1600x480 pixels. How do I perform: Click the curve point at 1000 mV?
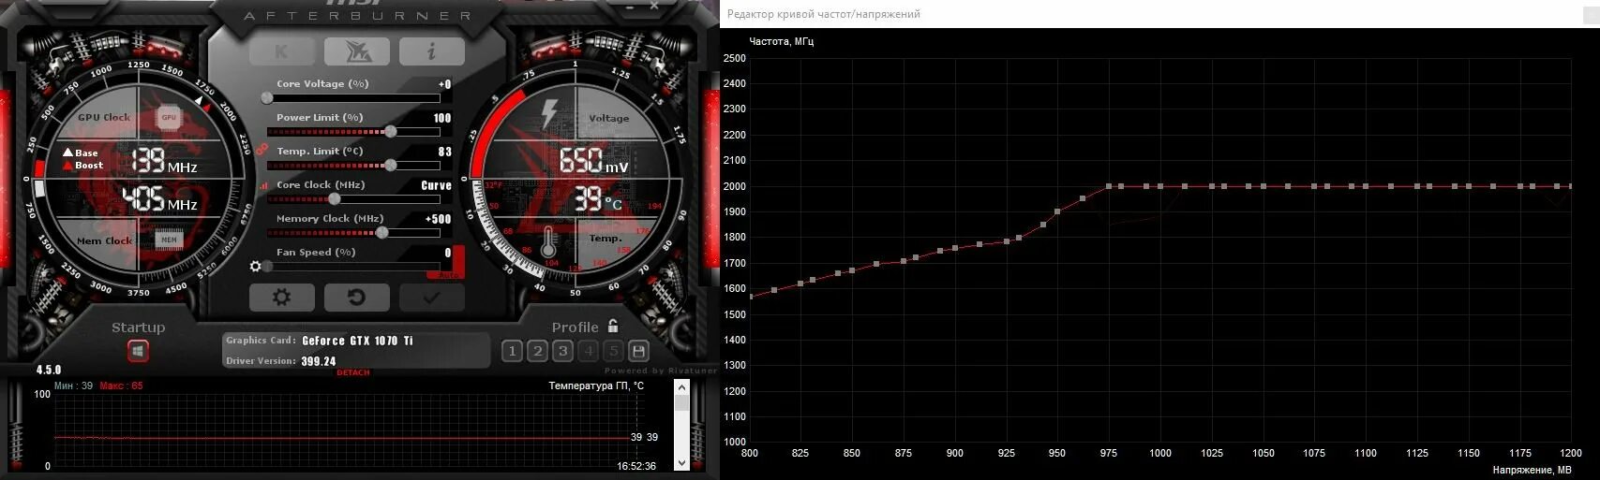(1160, 186)
